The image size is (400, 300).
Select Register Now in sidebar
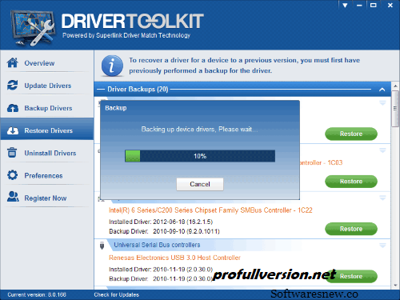[x=46, y=198]
